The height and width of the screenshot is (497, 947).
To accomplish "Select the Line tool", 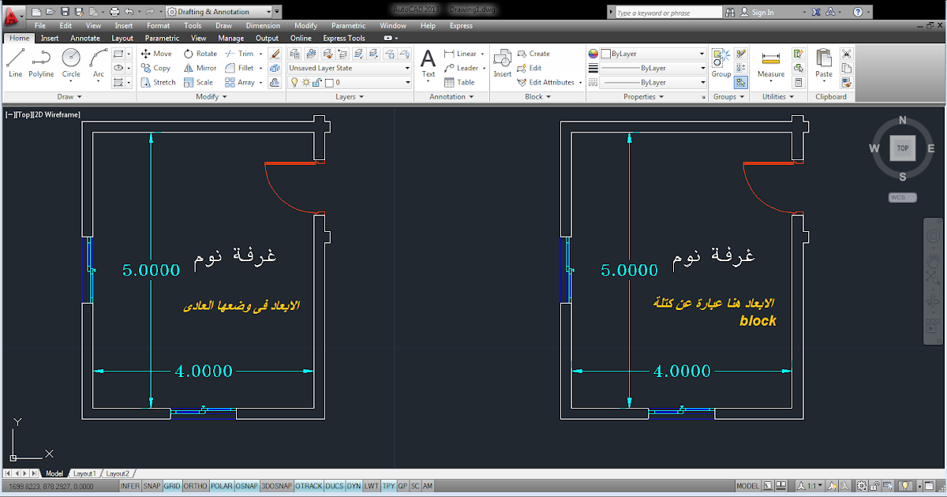I will 14,63.
